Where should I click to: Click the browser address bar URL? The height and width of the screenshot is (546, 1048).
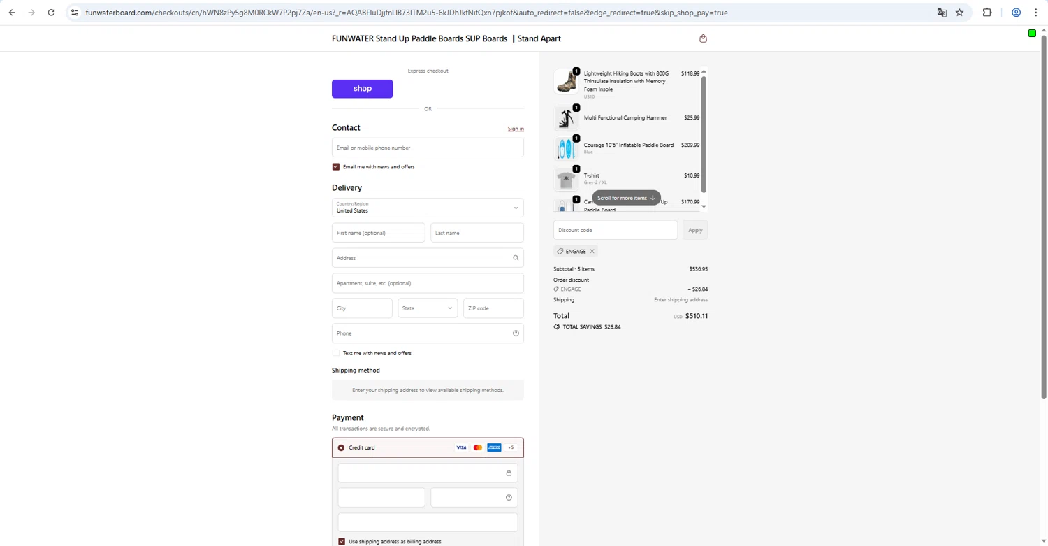(x=407, y=13)
